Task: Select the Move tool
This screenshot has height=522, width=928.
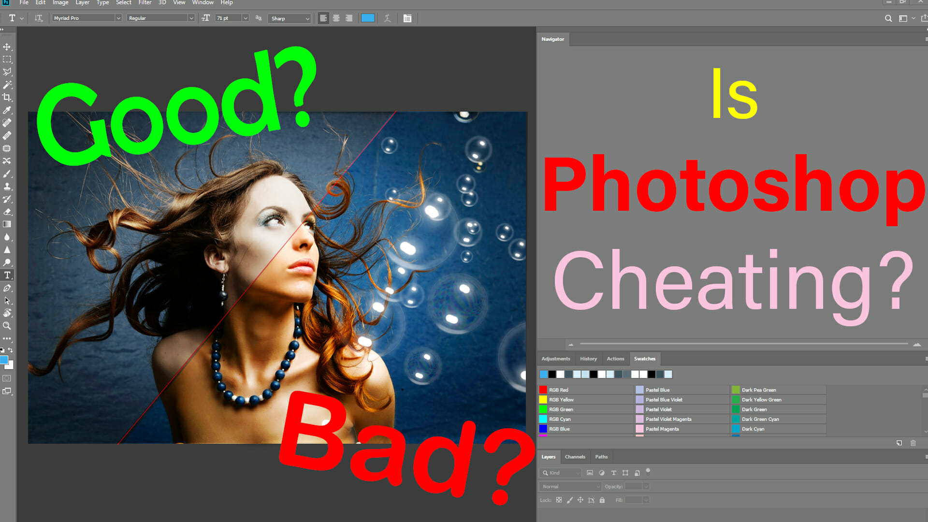Action: pos(7,47)
